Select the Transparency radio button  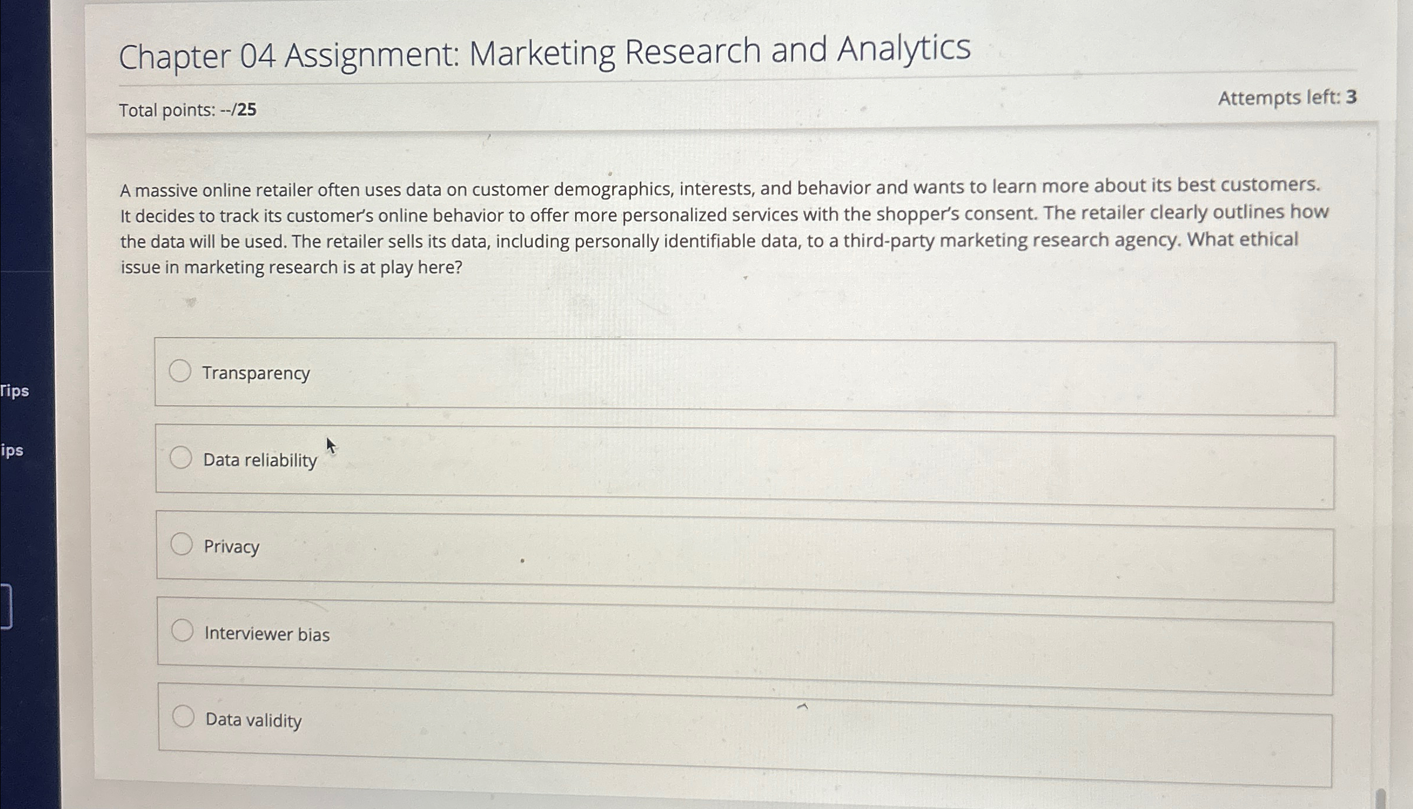pyautogui.click(x=180, y=370)
